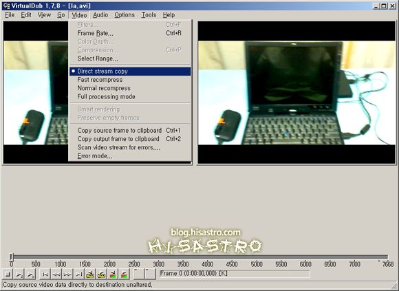
Task: Go to previous key frame
Action: click(x=90, y=274)
